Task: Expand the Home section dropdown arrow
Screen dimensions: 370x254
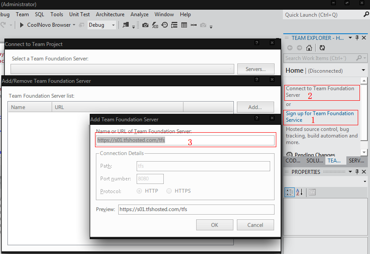Action: pyautogui.click(x=363, y=71)
